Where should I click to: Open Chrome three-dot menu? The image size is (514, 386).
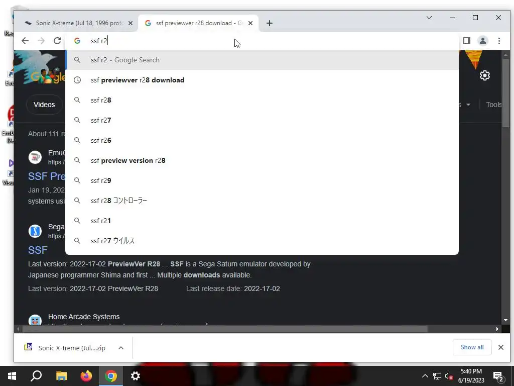pos(499,41)
